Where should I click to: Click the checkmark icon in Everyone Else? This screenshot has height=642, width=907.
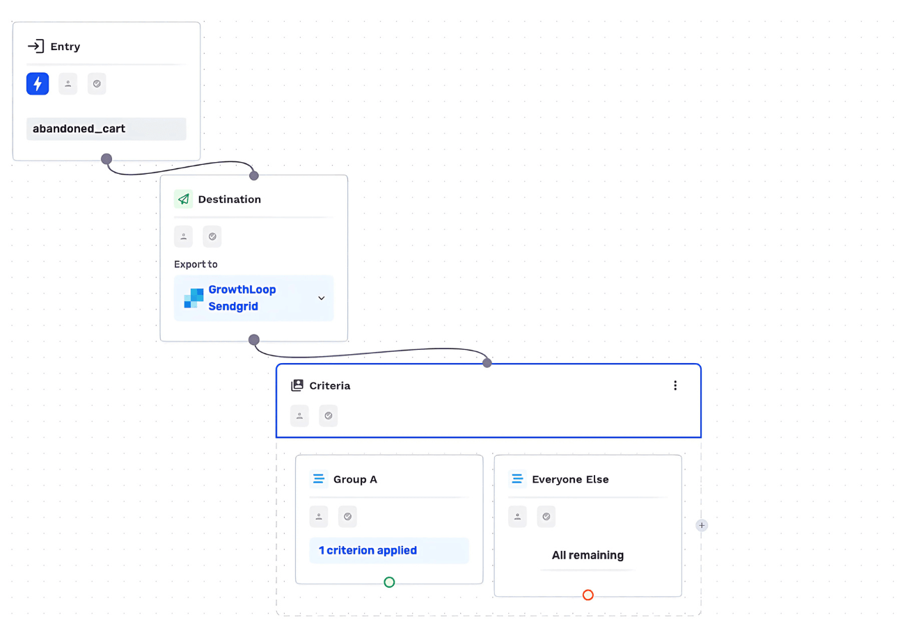point(546,517)
